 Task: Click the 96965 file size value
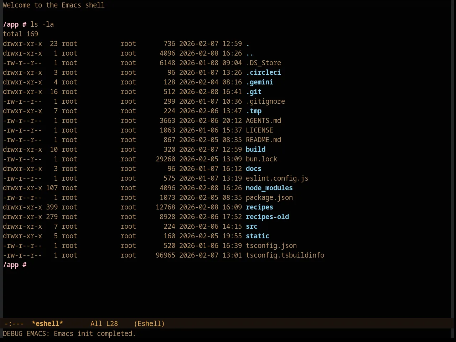point(165,255)
